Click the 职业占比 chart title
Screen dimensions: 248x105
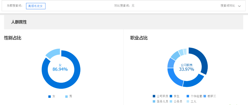tap(139, 38)
